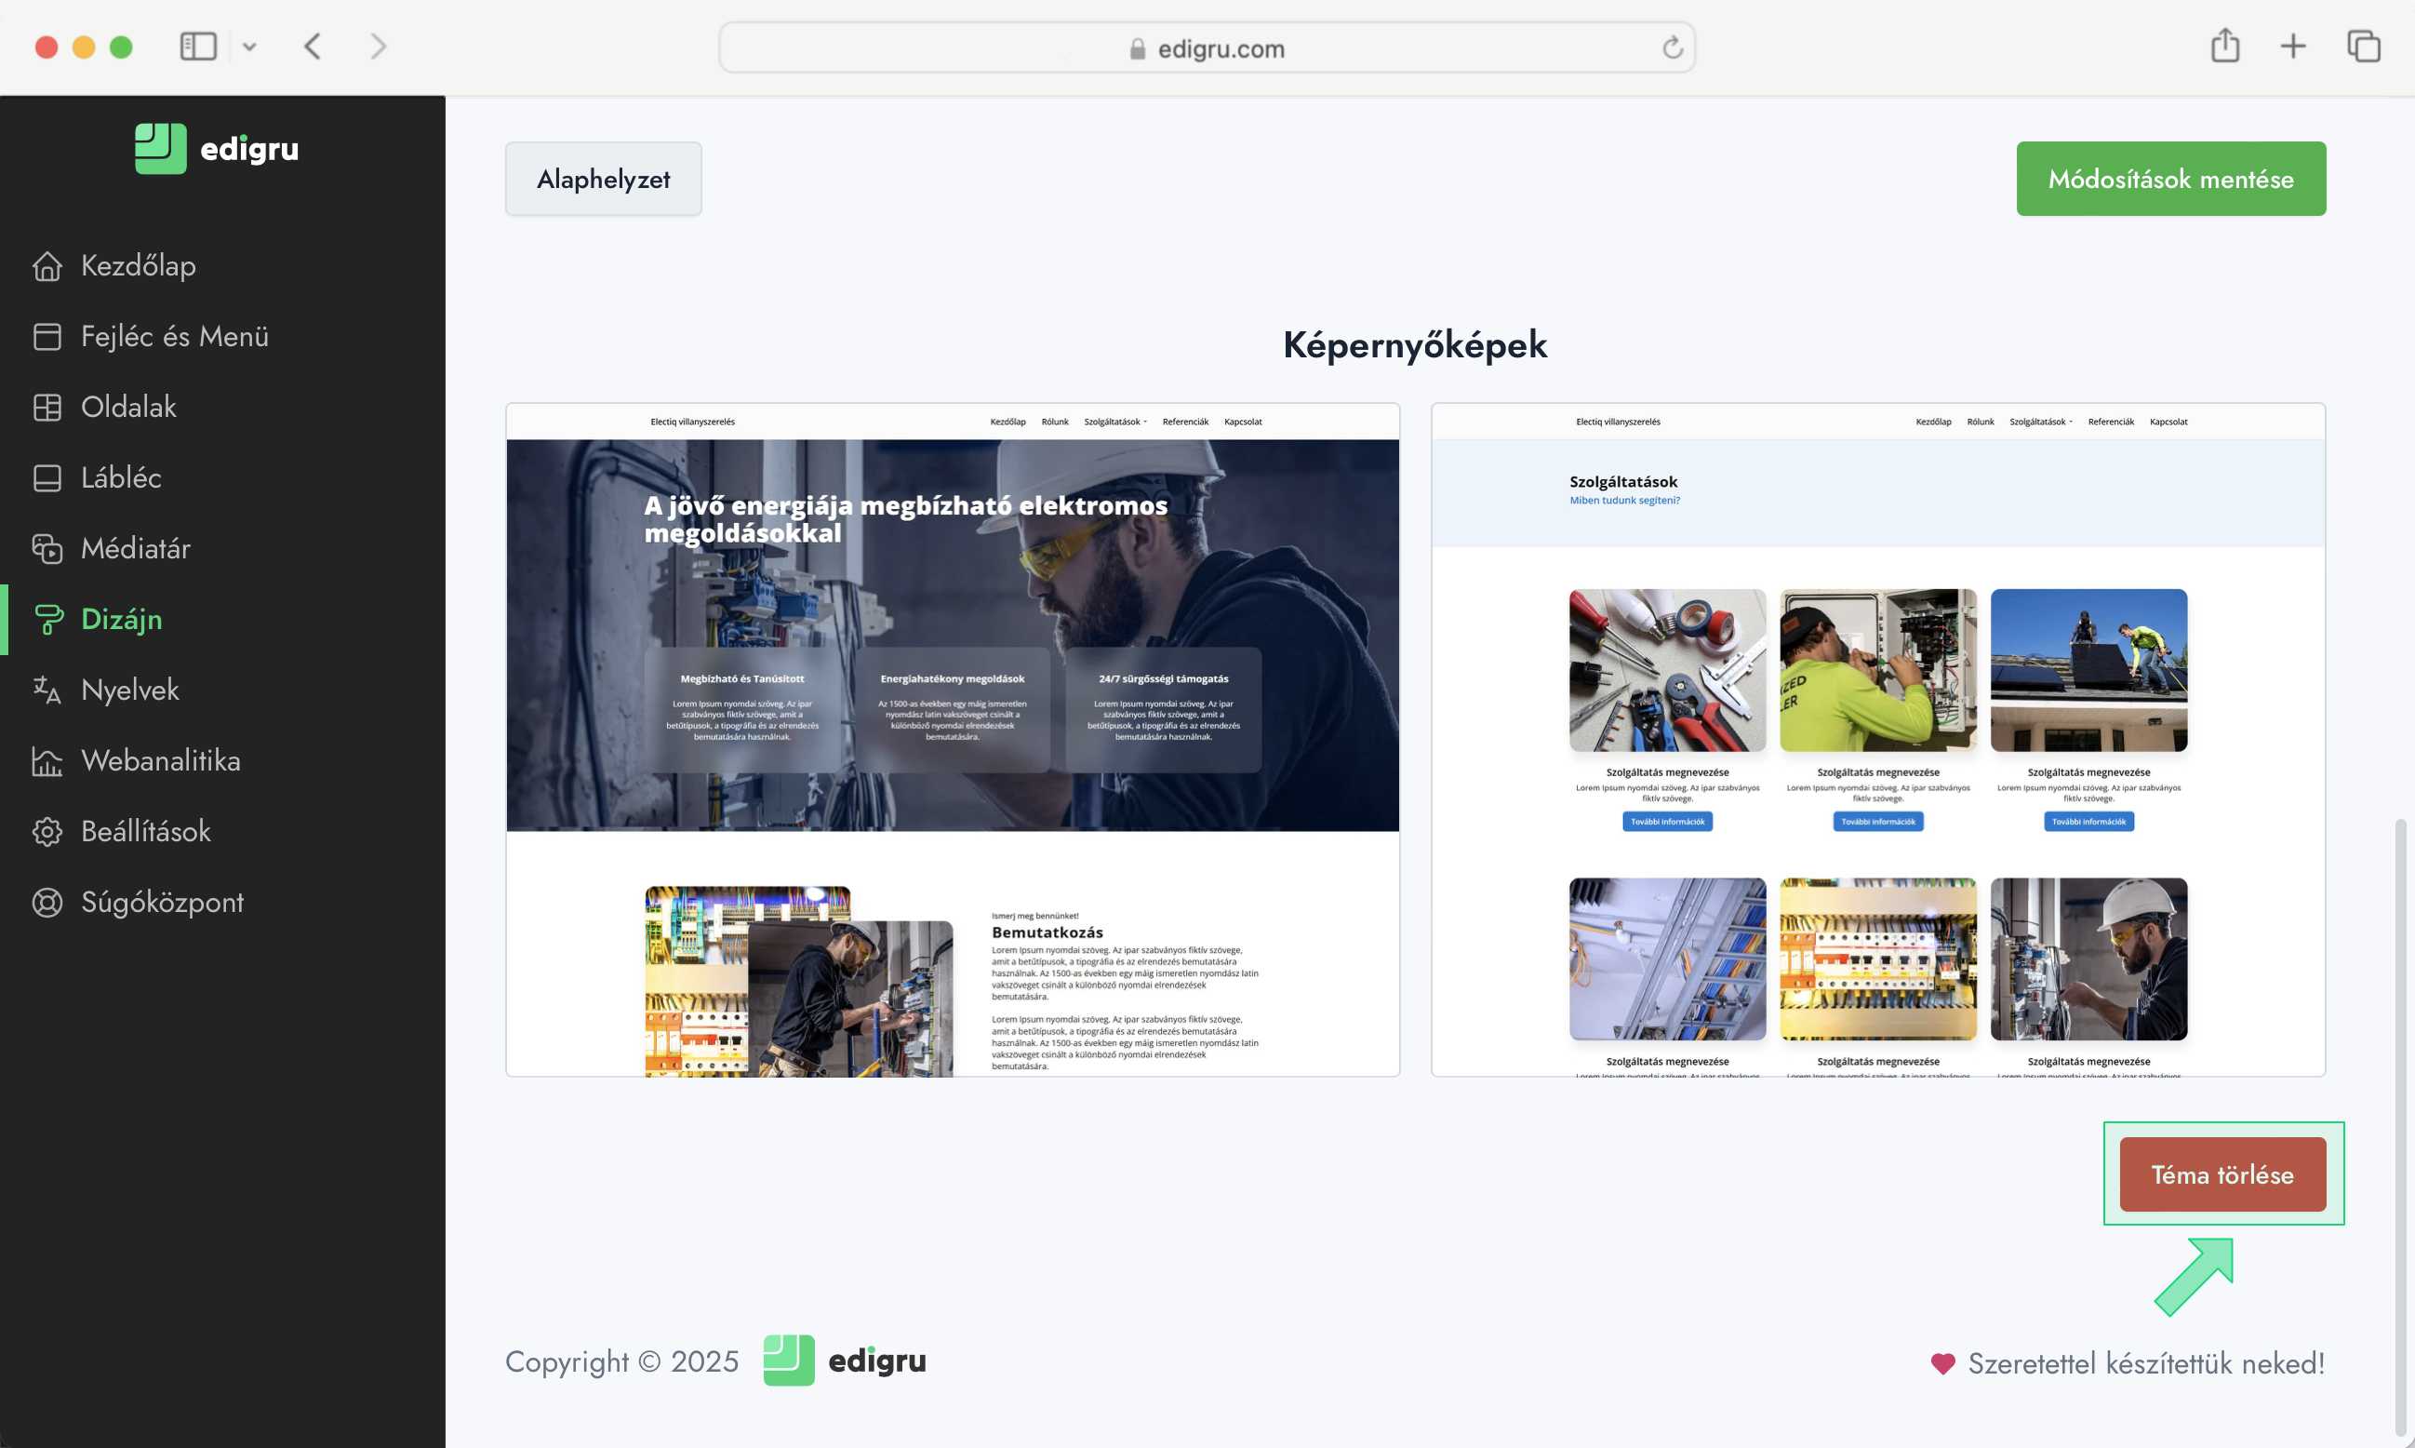Select the Nyelvek translation icon
This screenshot has width=2415, height=1448.
click(47, 690)
